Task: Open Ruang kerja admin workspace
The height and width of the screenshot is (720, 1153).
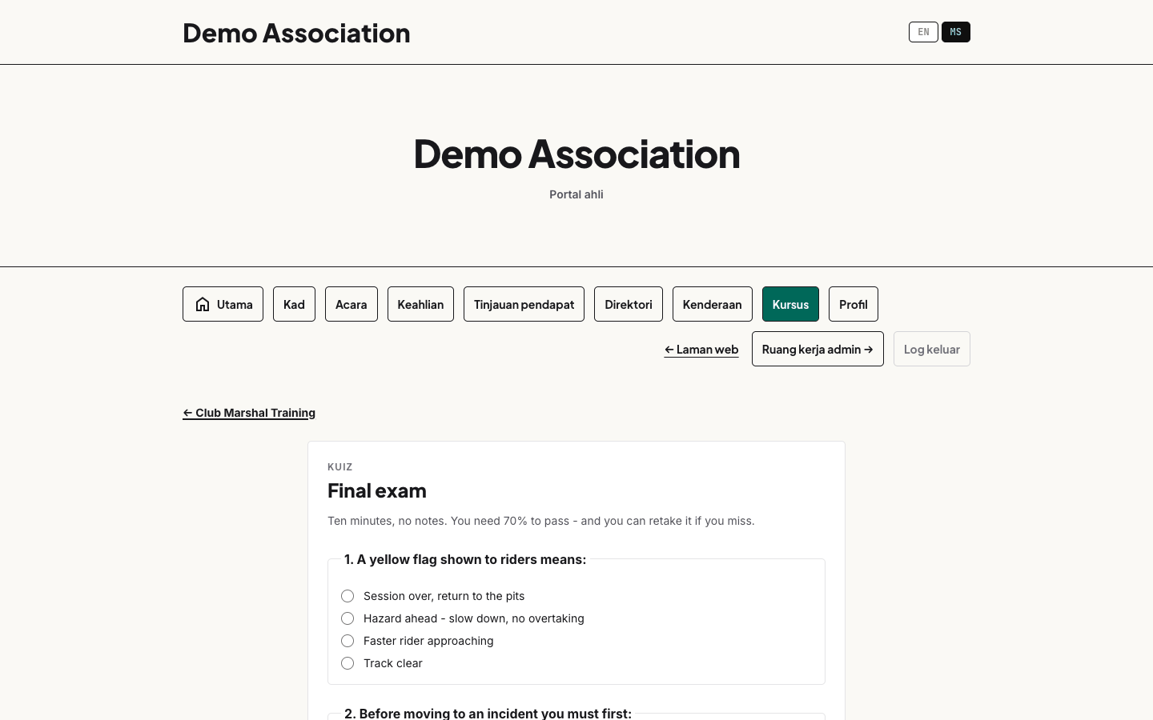Action: [818, 349]
